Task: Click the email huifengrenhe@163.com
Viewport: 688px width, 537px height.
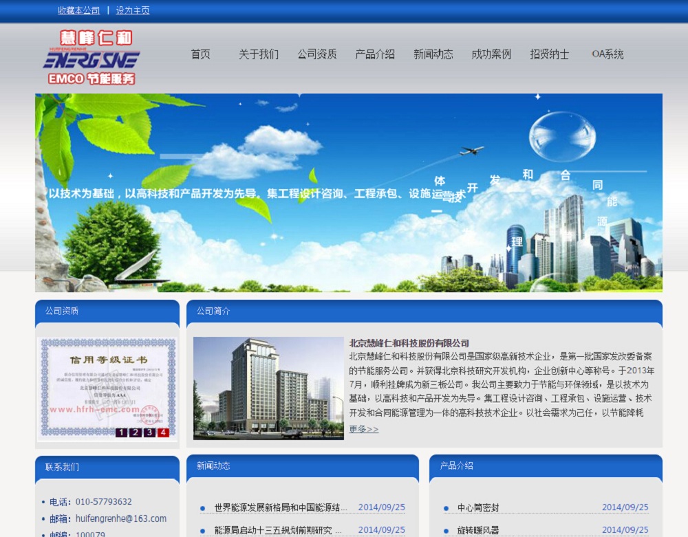Action: point(121,518)
